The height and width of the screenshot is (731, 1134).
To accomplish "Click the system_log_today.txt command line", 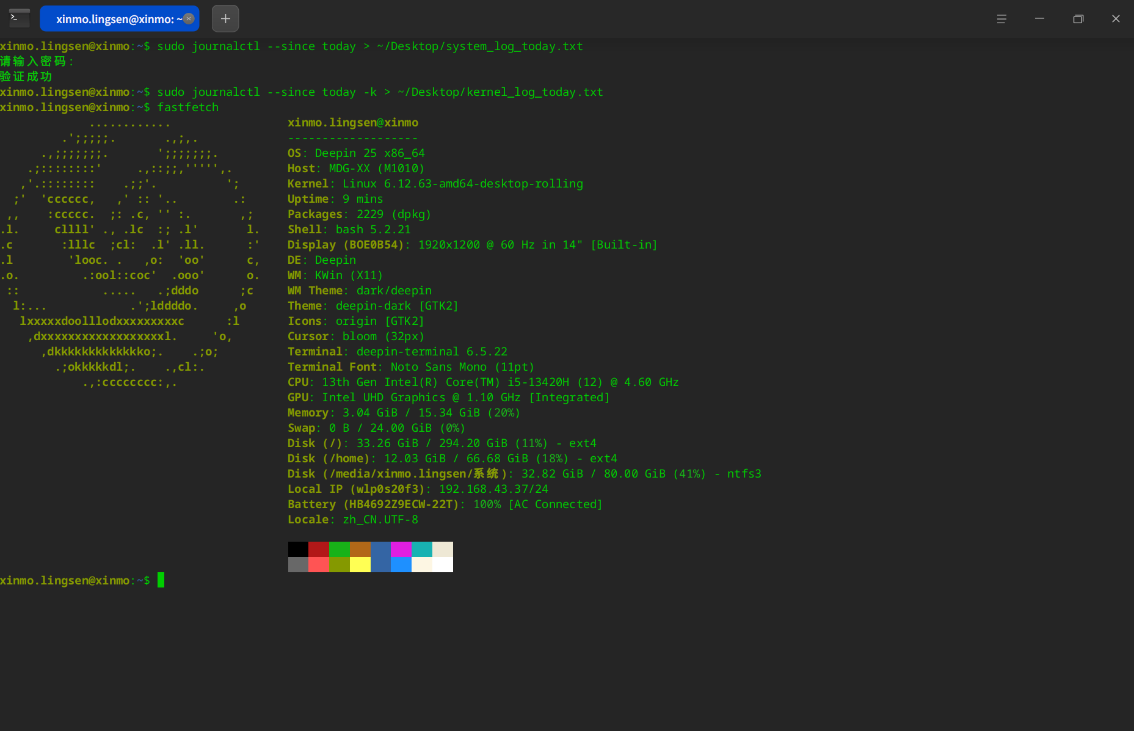I will 291,46.
